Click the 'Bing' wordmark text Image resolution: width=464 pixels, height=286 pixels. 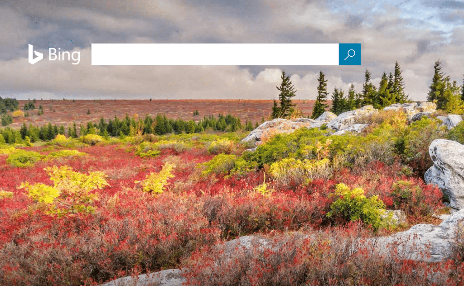(x=64, y=55)
